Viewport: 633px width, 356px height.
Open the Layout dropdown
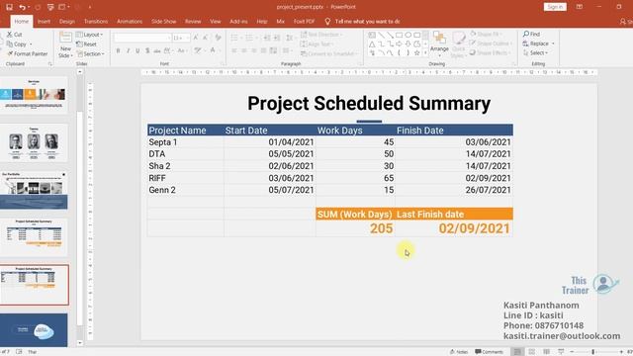click(x=90, y=35)
